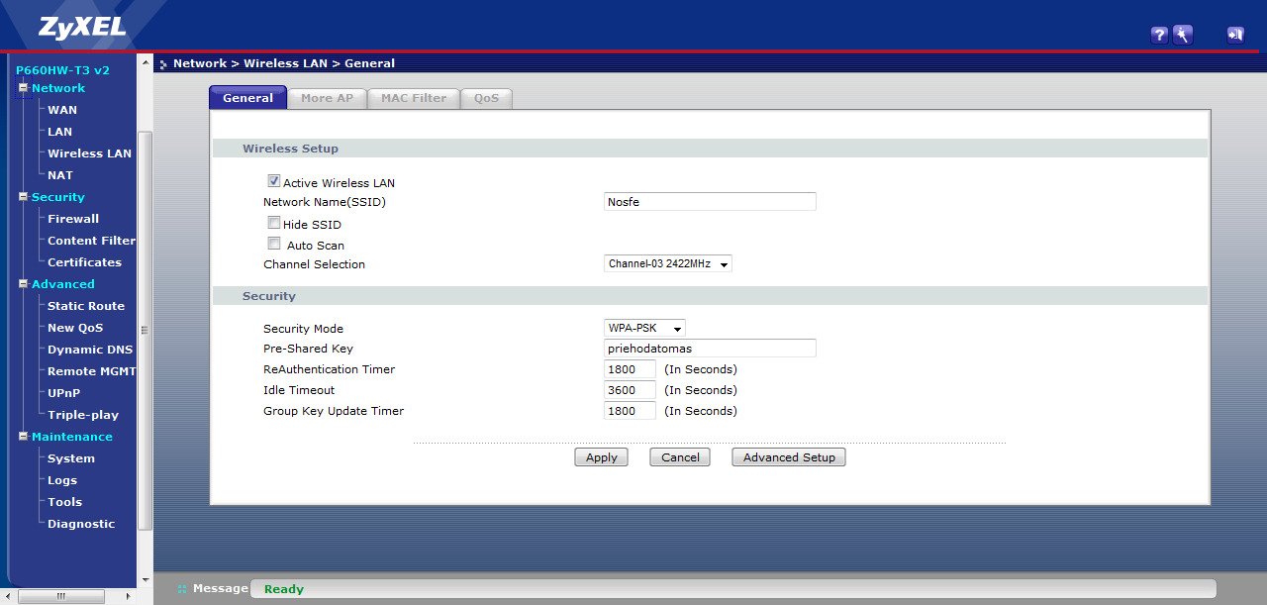Image resolution: width=1267 pixels, height=605 pixels.
Task: Click the Logout icon at top right
Action: pyautogui.click(x=1234, y=35)
